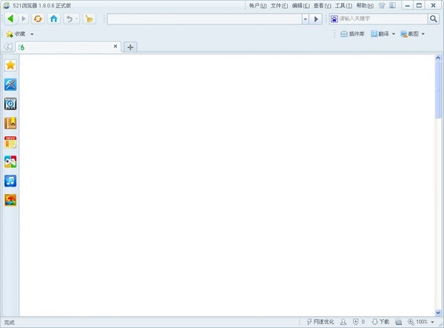This screenshot has width=444, height=328.
Task: Open the 帐户(U) menu
Action: click(x=258, y=5)
